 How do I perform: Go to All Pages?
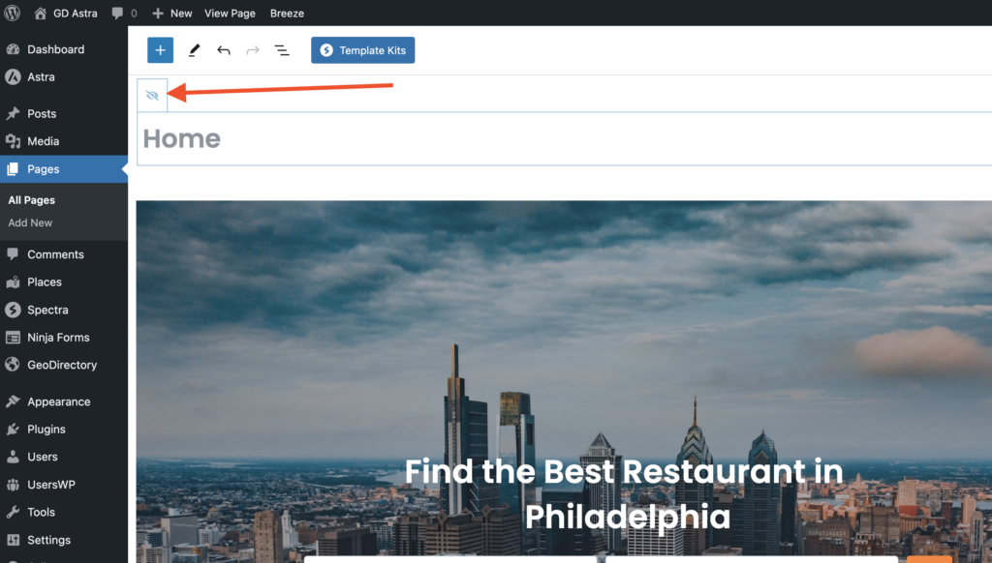(x=31, y=200)
